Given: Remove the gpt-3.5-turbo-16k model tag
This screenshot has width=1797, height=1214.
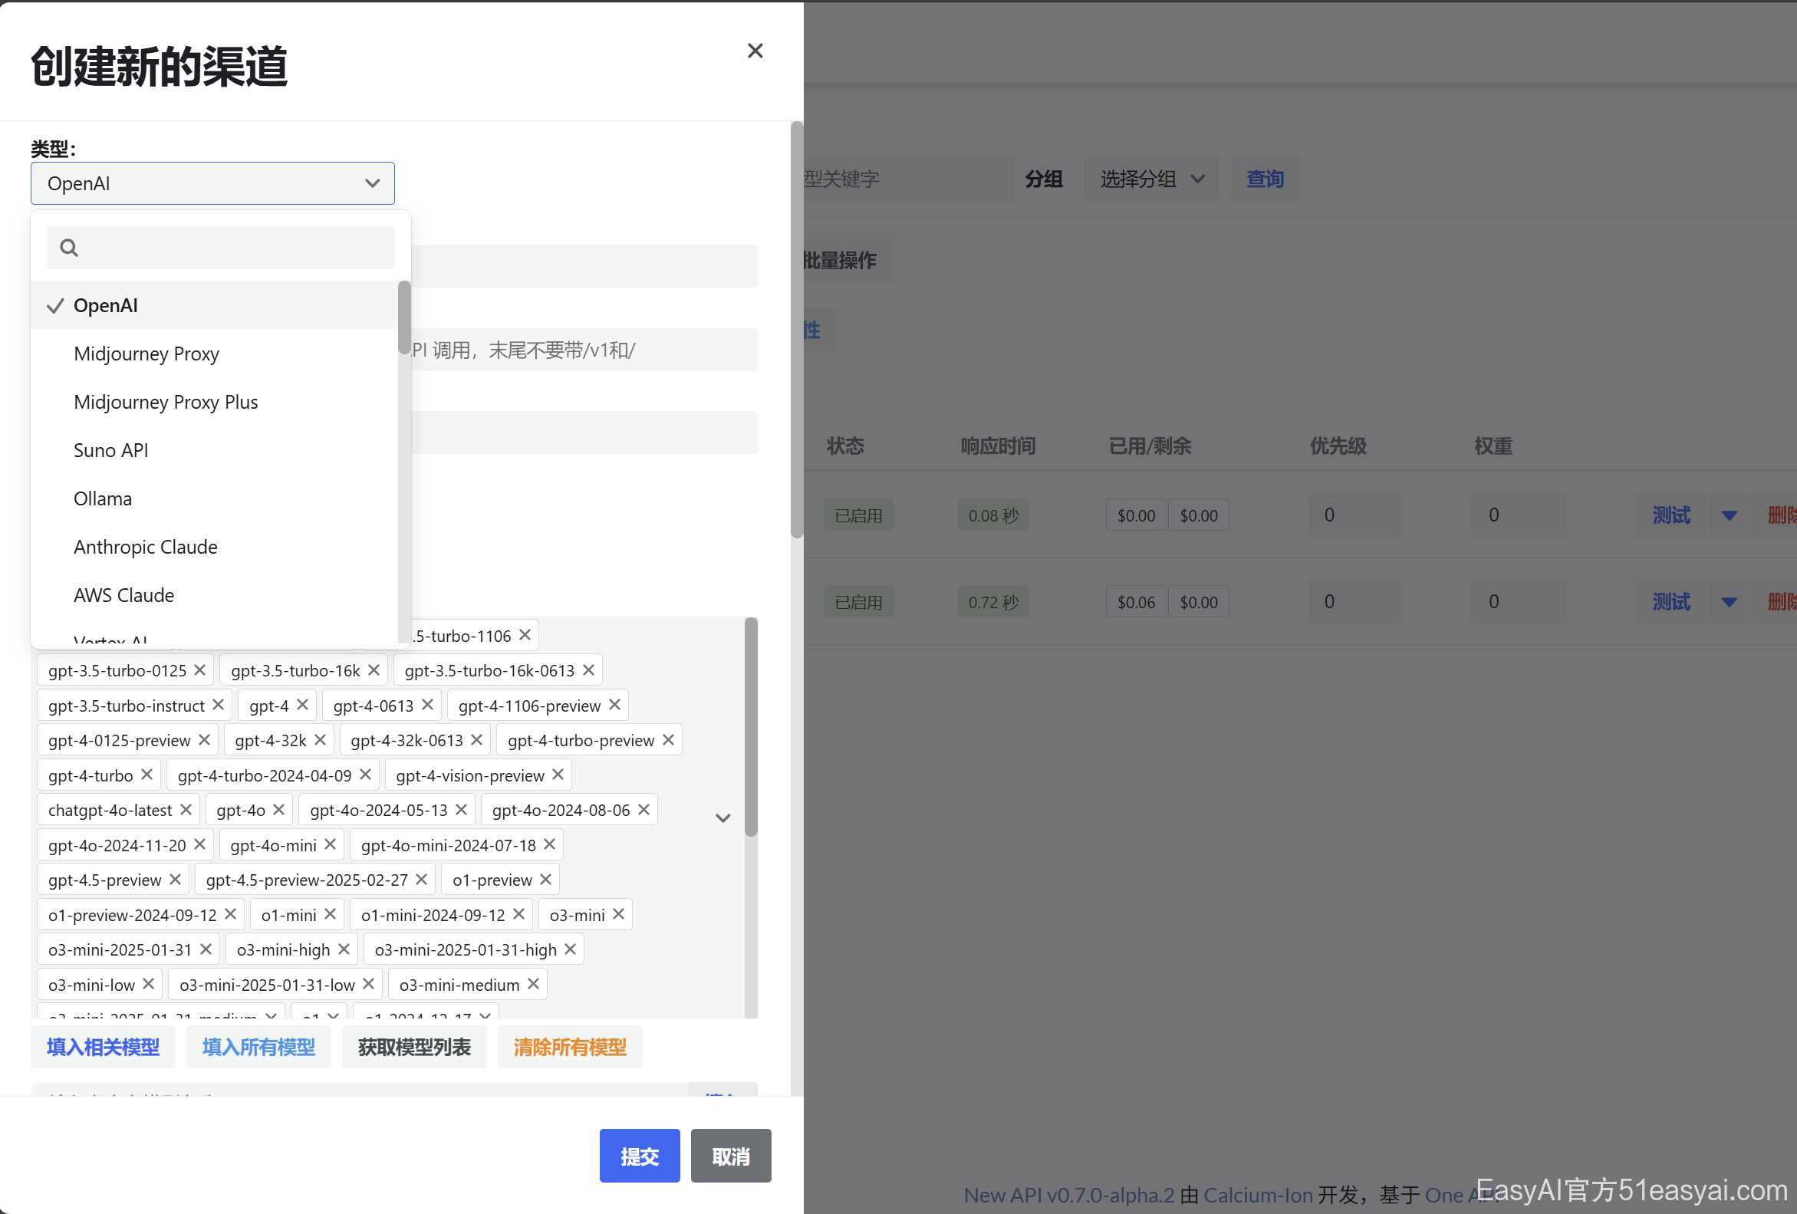Looking at the screenshot, I should tap(374, 670).
